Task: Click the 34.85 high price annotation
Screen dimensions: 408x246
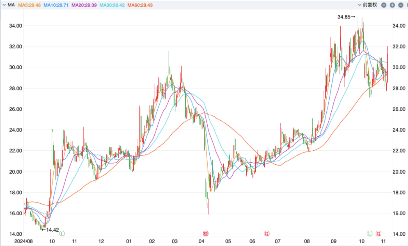Action: point(346,17)
